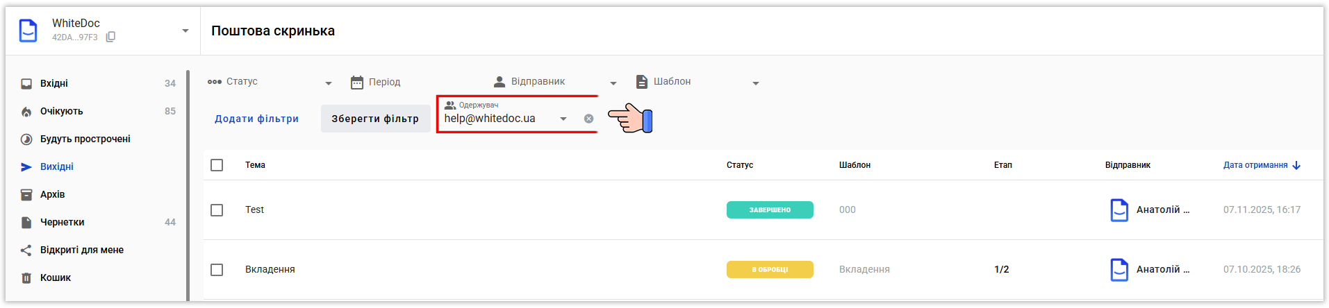1329x308 pixels.
Task: Expand the Статус filter dropdown
Action: (x=329, y=83)
